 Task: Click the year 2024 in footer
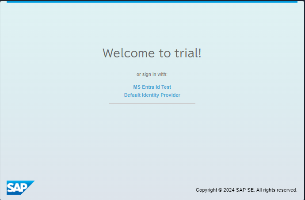(229, 190)
